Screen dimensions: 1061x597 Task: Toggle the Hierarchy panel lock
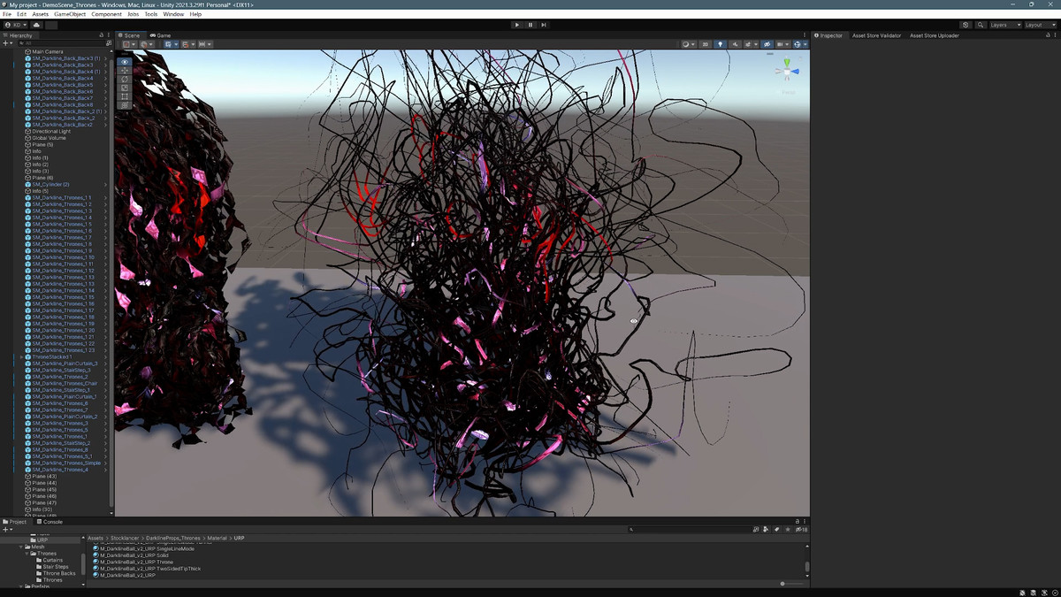[x=101, y=35]
